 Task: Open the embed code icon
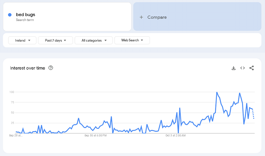click(242, 68)
